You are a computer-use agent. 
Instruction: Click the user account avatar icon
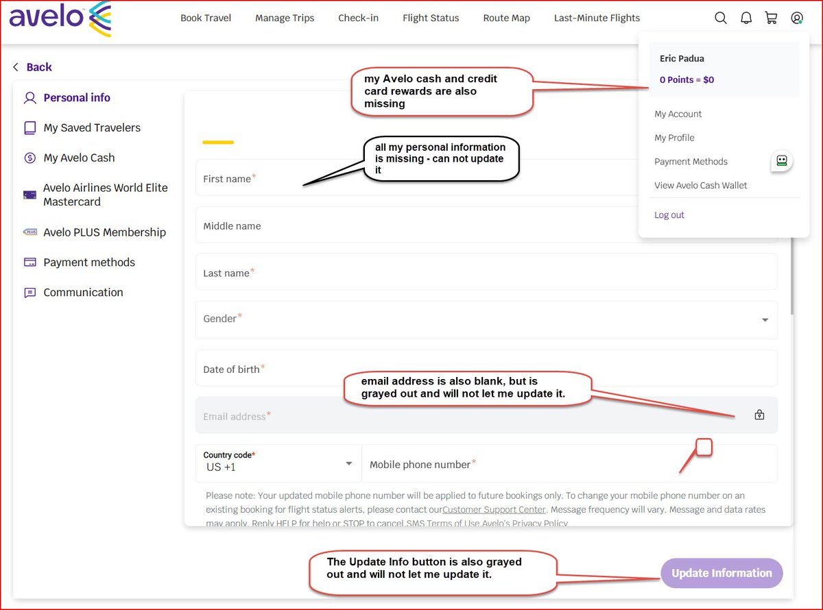(796, 19)
